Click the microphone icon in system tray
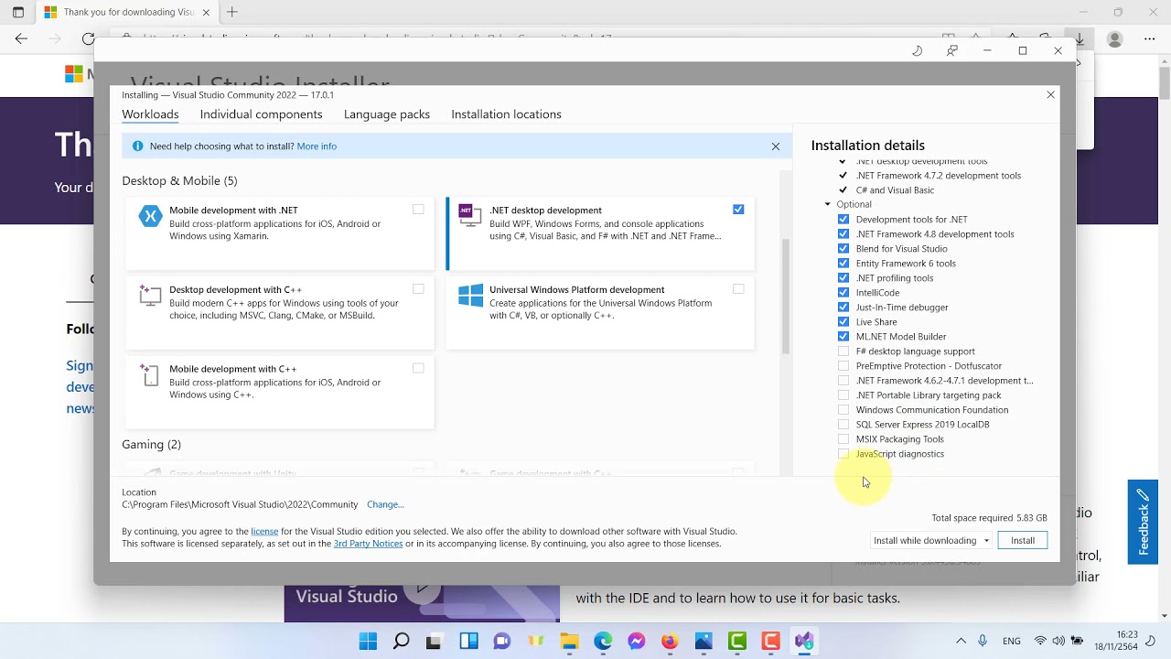The width and height of the screenshot is (1171, 659). [x=983, y=641]
